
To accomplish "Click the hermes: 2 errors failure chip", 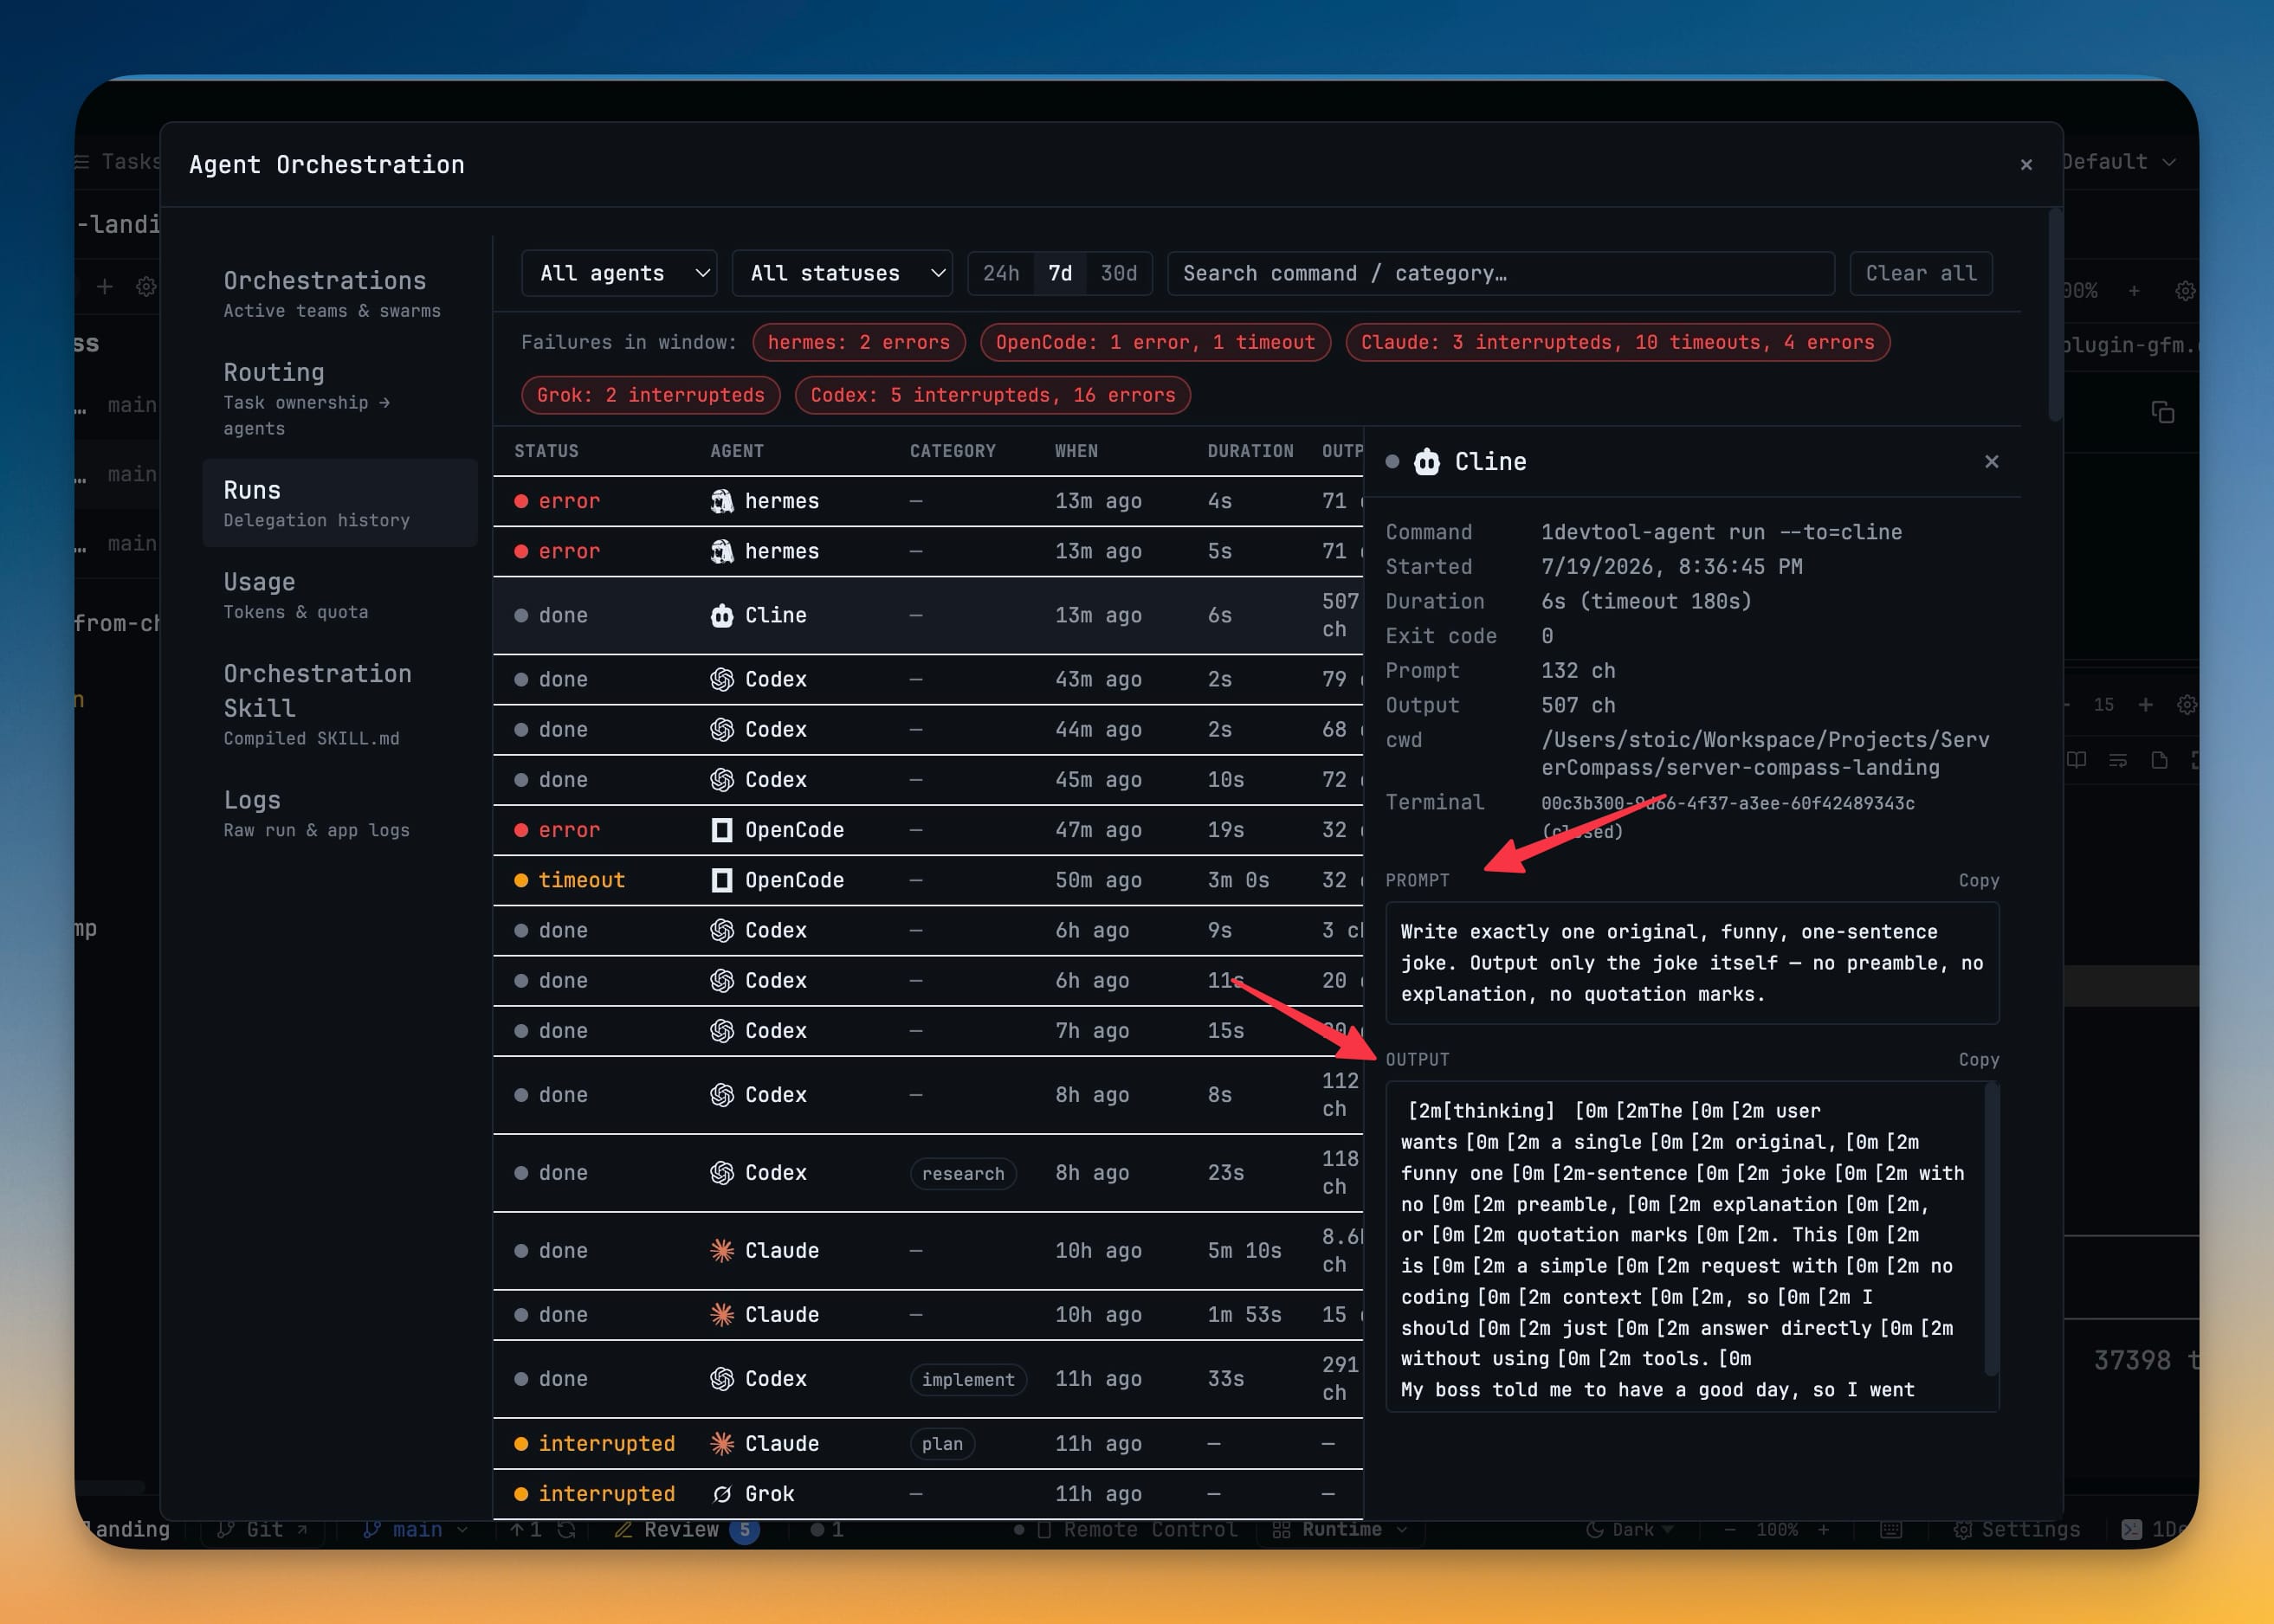I will tap(858, 342).
